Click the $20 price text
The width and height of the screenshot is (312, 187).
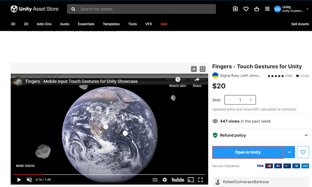tap(219, 86)
